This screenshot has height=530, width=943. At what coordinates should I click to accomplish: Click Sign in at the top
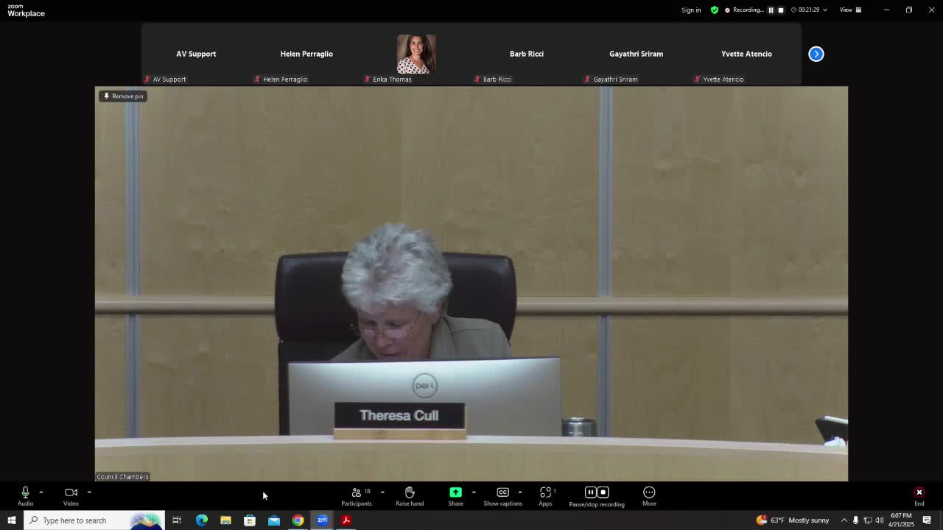691,10
